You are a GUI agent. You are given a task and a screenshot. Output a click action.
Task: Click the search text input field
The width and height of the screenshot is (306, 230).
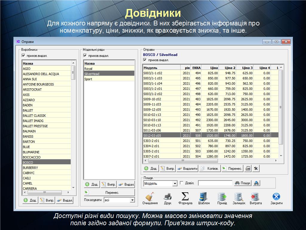click(215, 183)
